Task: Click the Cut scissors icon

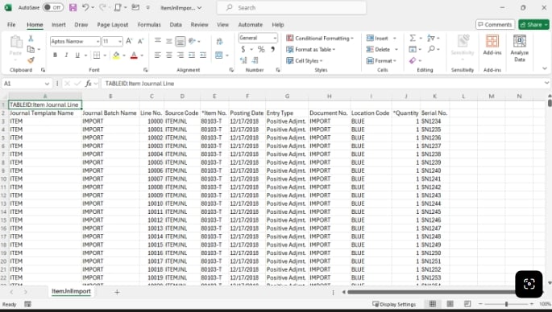Action: pos(31,39)
